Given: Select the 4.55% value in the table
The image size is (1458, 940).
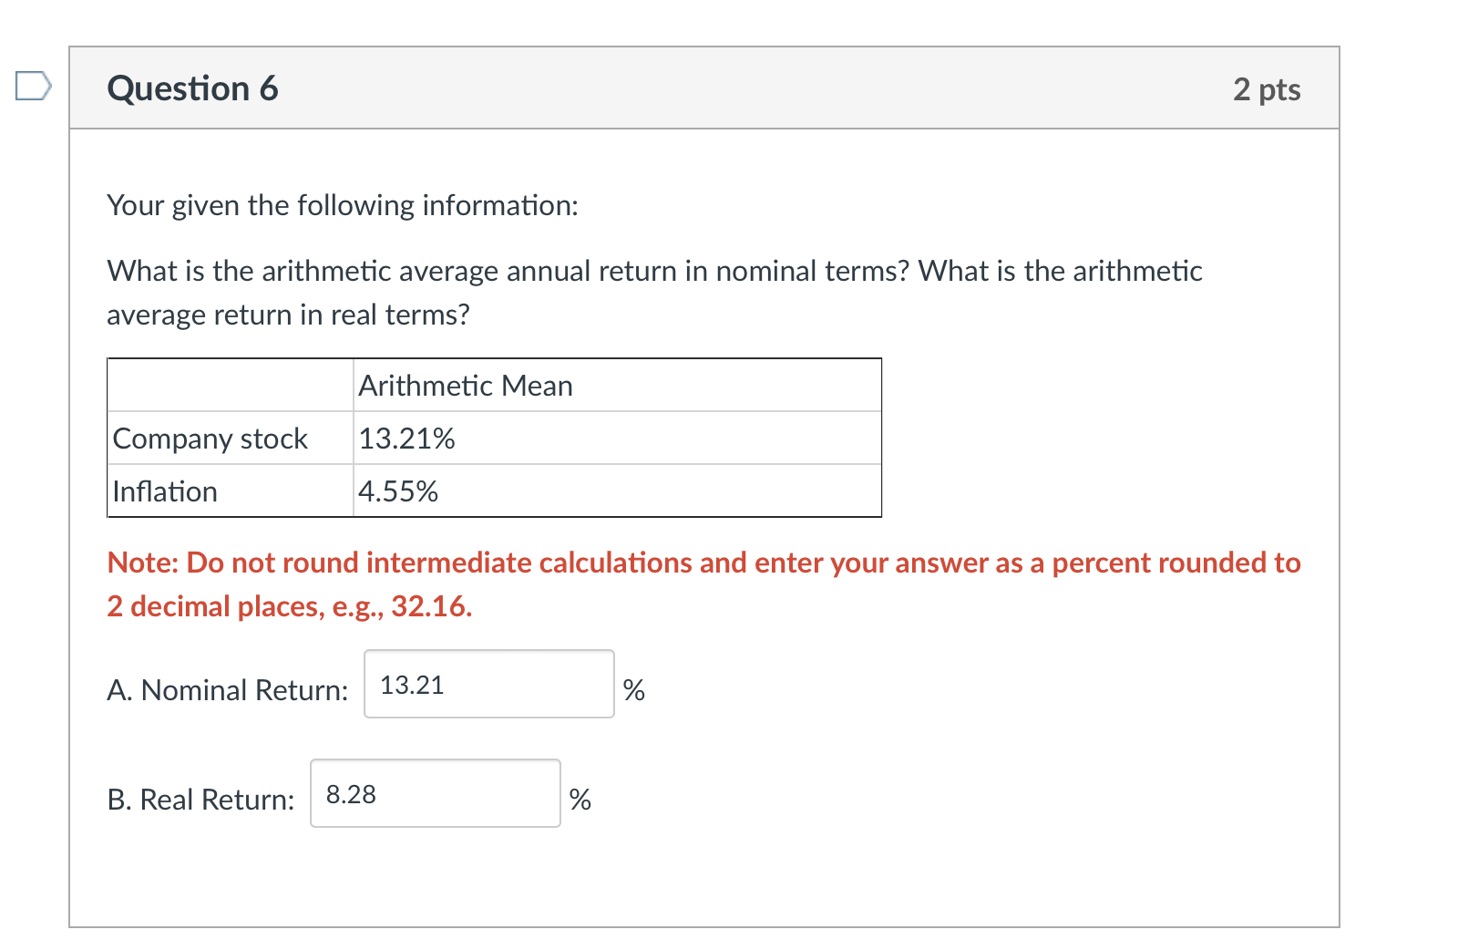Looking at the screenshot, I should pyautogui.click(x=398, y=491).
